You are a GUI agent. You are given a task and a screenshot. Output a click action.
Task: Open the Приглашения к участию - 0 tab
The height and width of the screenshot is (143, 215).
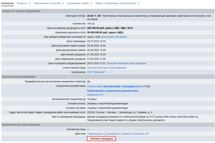[x=49, y=3]
